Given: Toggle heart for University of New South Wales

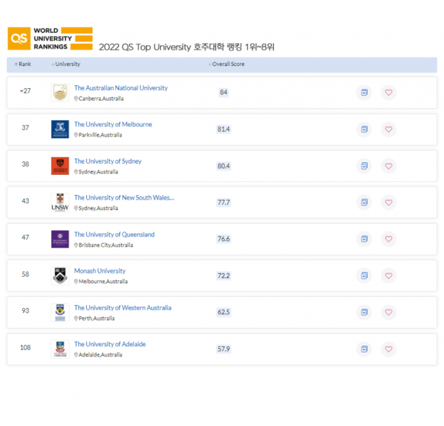Looking at the screenshot, I should coord(388,203).
